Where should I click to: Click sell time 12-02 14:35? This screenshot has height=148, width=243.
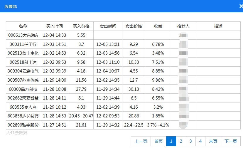(x=108, y=80)
